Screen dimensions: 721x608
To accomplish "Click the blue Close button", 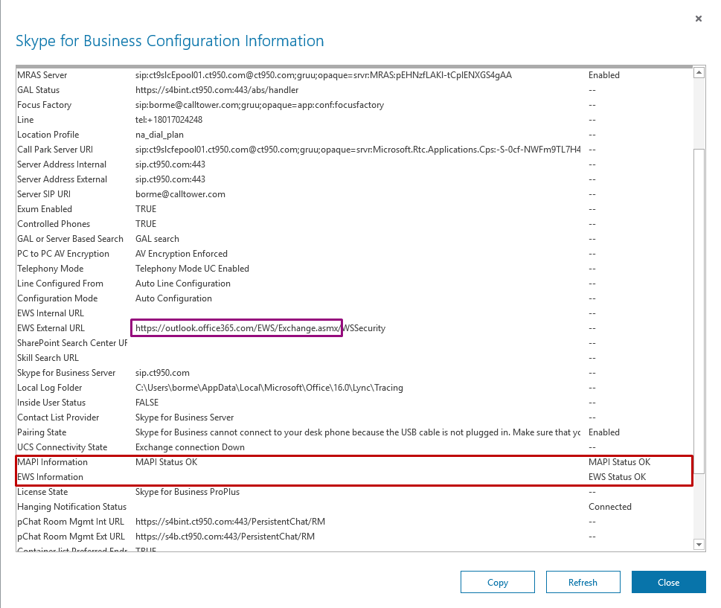I will click(x=669, y=582).
